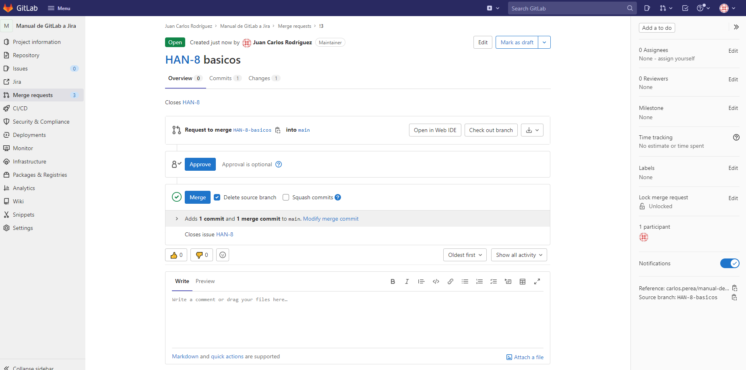Open the issues icon in the top bar
Viewport: 746px width, 370px height.
point(647,8)
